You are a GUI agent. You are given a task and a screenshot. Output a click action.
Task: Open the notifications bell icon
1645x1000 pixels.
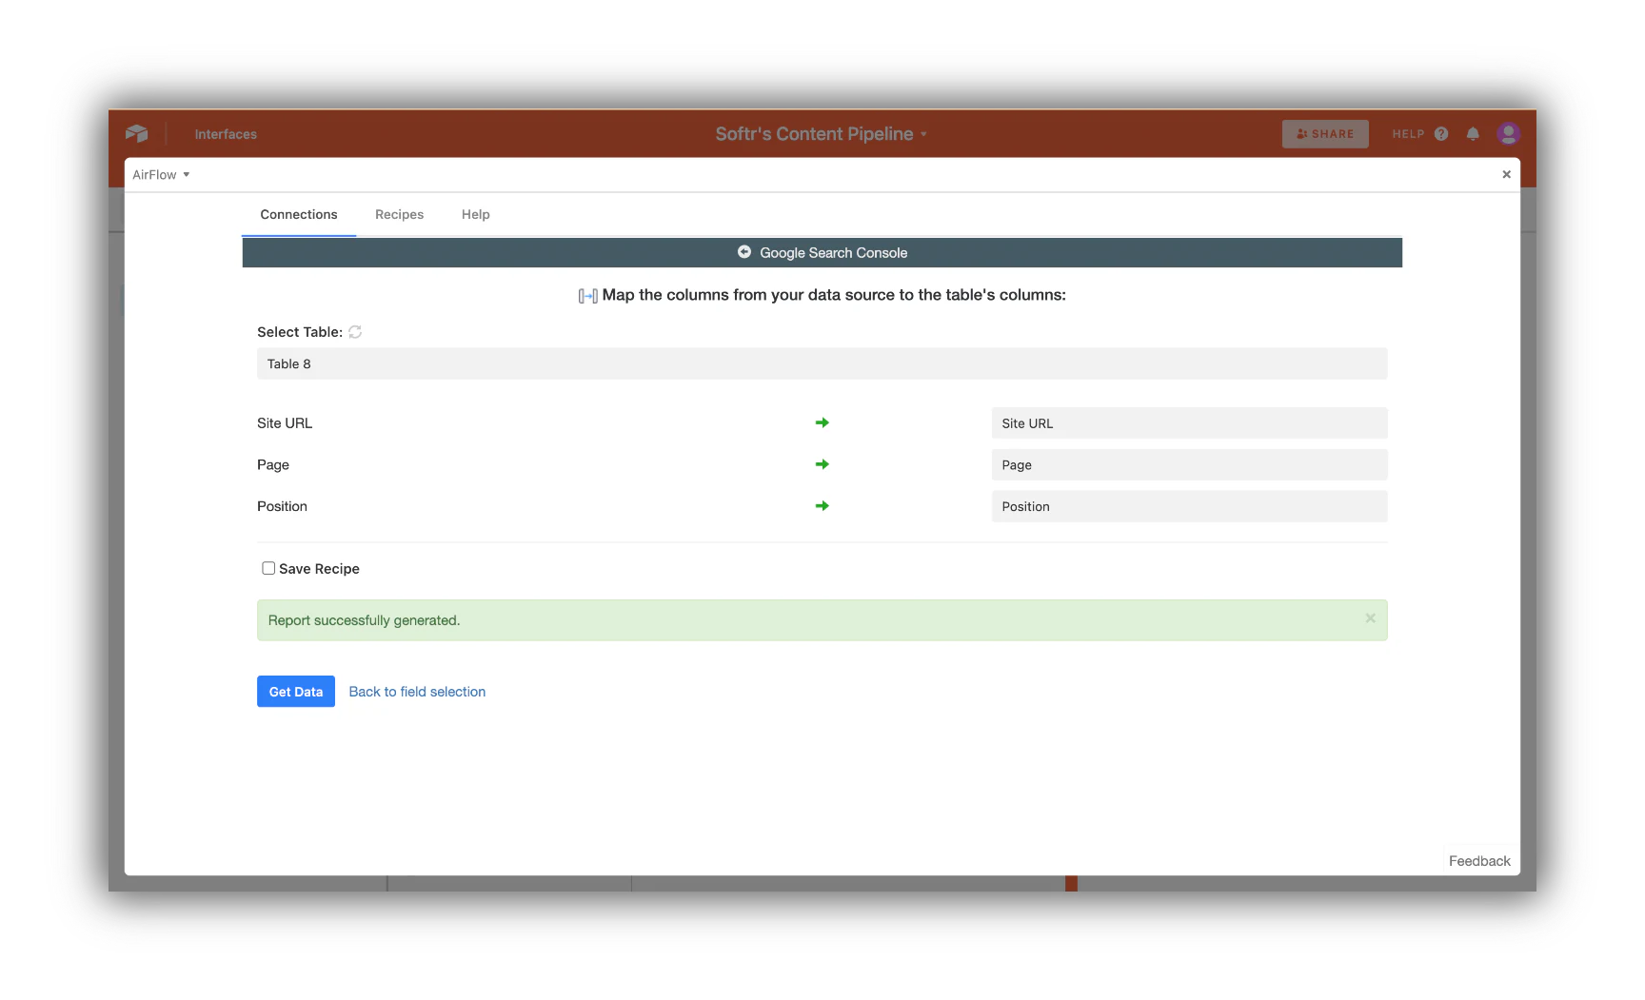point(1473,134)
